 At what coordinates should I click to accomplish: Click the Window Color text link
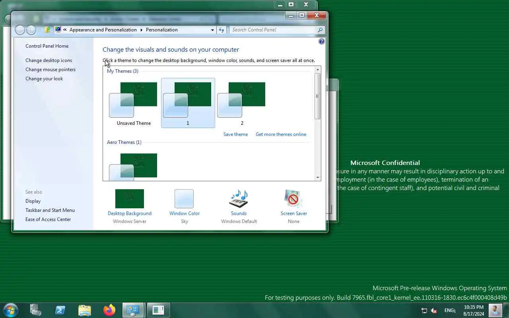click(185, 213)
